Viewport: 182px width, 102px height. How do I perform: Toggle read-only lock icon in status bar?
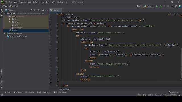tap(179, 95)
